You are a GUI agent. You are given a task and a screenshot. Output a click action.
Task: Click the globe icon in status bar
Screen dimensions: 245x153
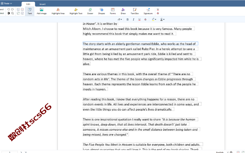231,152
